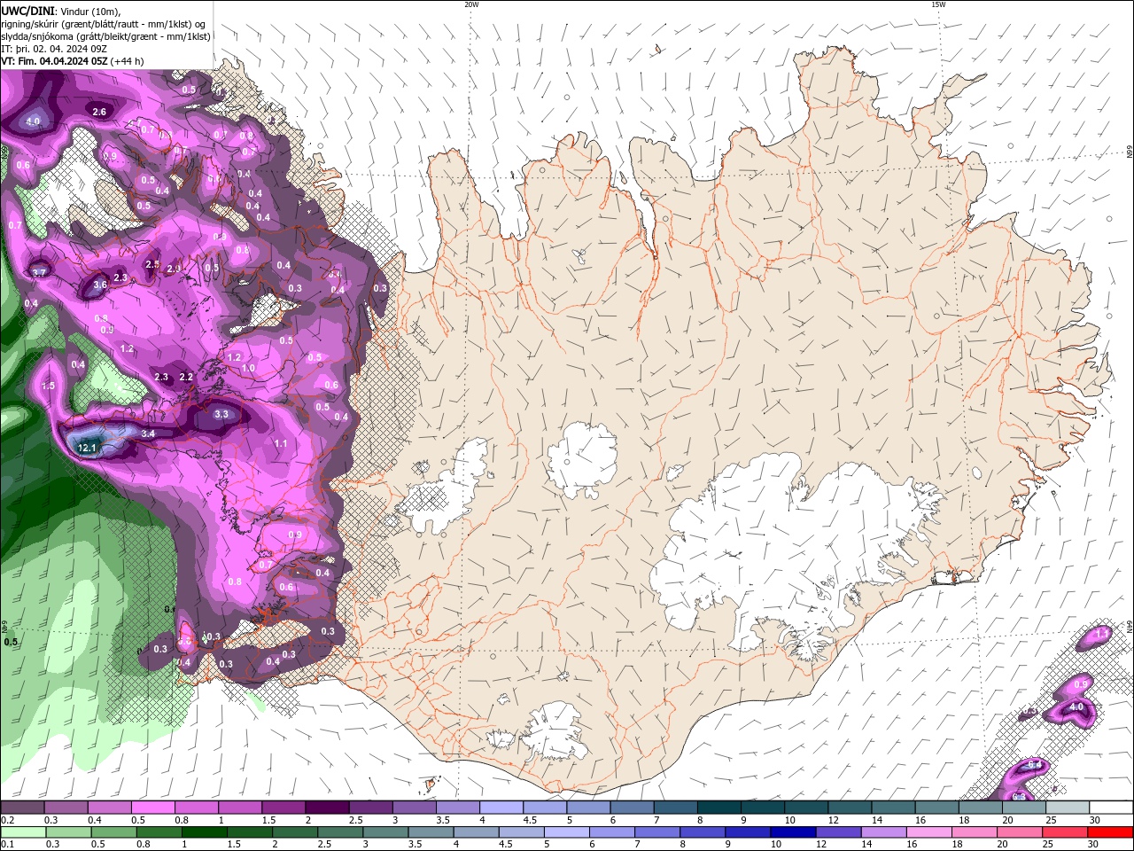The image size is (1134, 851).
Task: Click the 3.4 value beside the 12.1 maximum
Action: tap(148, 433)
